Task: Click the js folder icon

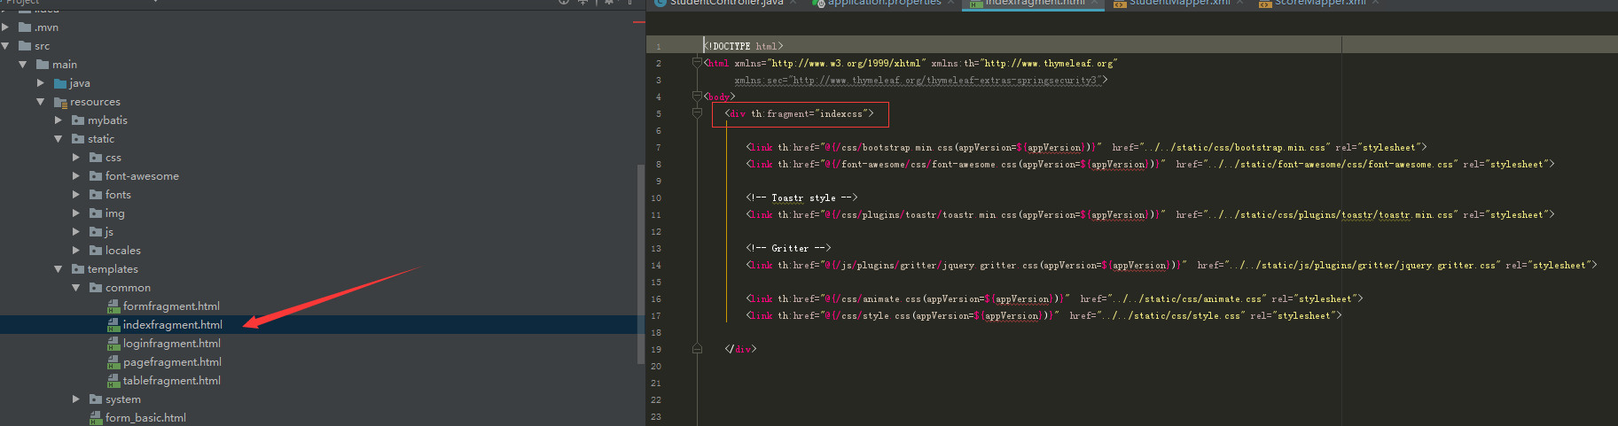Action: pos(96,232)
